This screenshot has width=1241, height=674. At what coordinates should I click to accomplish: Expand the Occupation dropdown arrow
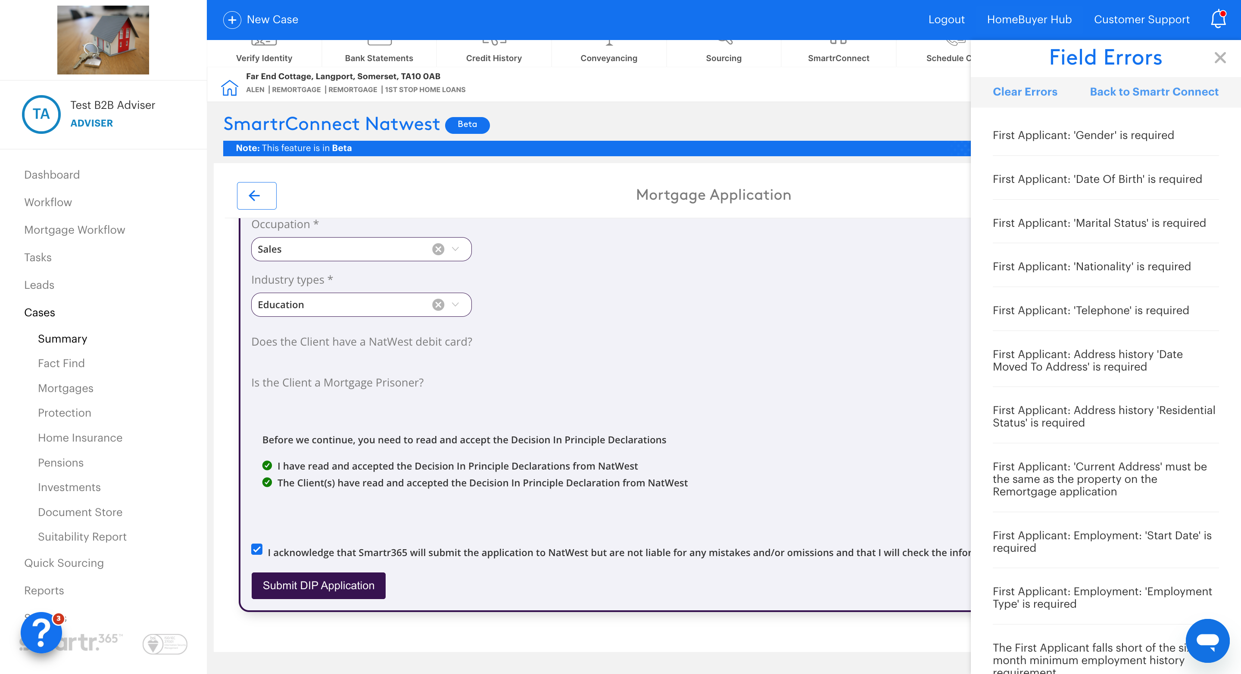coord(455,249)
